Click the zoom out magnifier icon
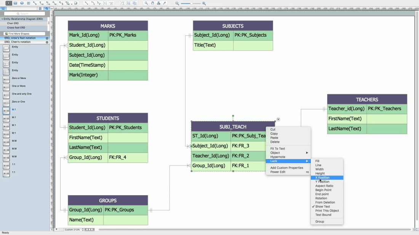419x235 pixels. [177, 3]
